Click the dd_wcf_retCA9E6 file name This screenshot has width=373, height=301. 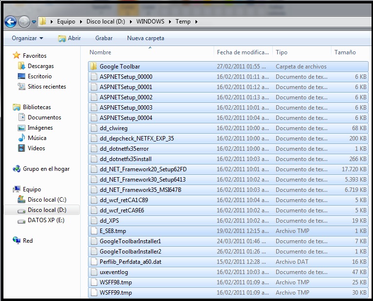[x=122, y=210]
